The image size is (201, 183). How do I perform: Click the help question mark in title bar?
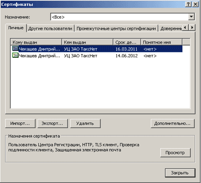(x=188, y=5)
